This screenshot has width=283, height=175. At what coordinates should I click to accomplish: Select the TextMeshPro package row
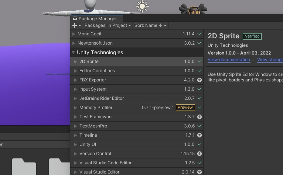(x=129, y=126)
